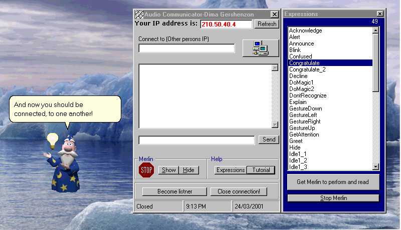
Task: Select Acknowledge in the expressions list
Action: pyautogui.click(x=330, y=30)
